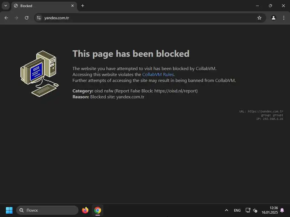View site information icon in address bar

(39, 18)
